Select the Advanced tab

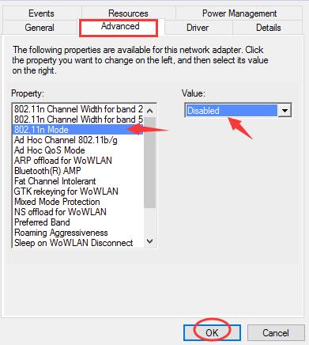coord(120,26)
